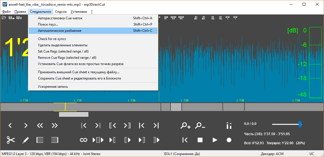The image size is (324, 157).
Task: Select Поиск пауз... menu entry
Action: 93,24
